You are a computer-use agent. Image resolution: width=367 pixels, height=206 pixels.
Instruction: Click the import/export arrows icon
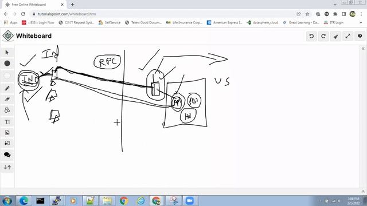point(7,167)
